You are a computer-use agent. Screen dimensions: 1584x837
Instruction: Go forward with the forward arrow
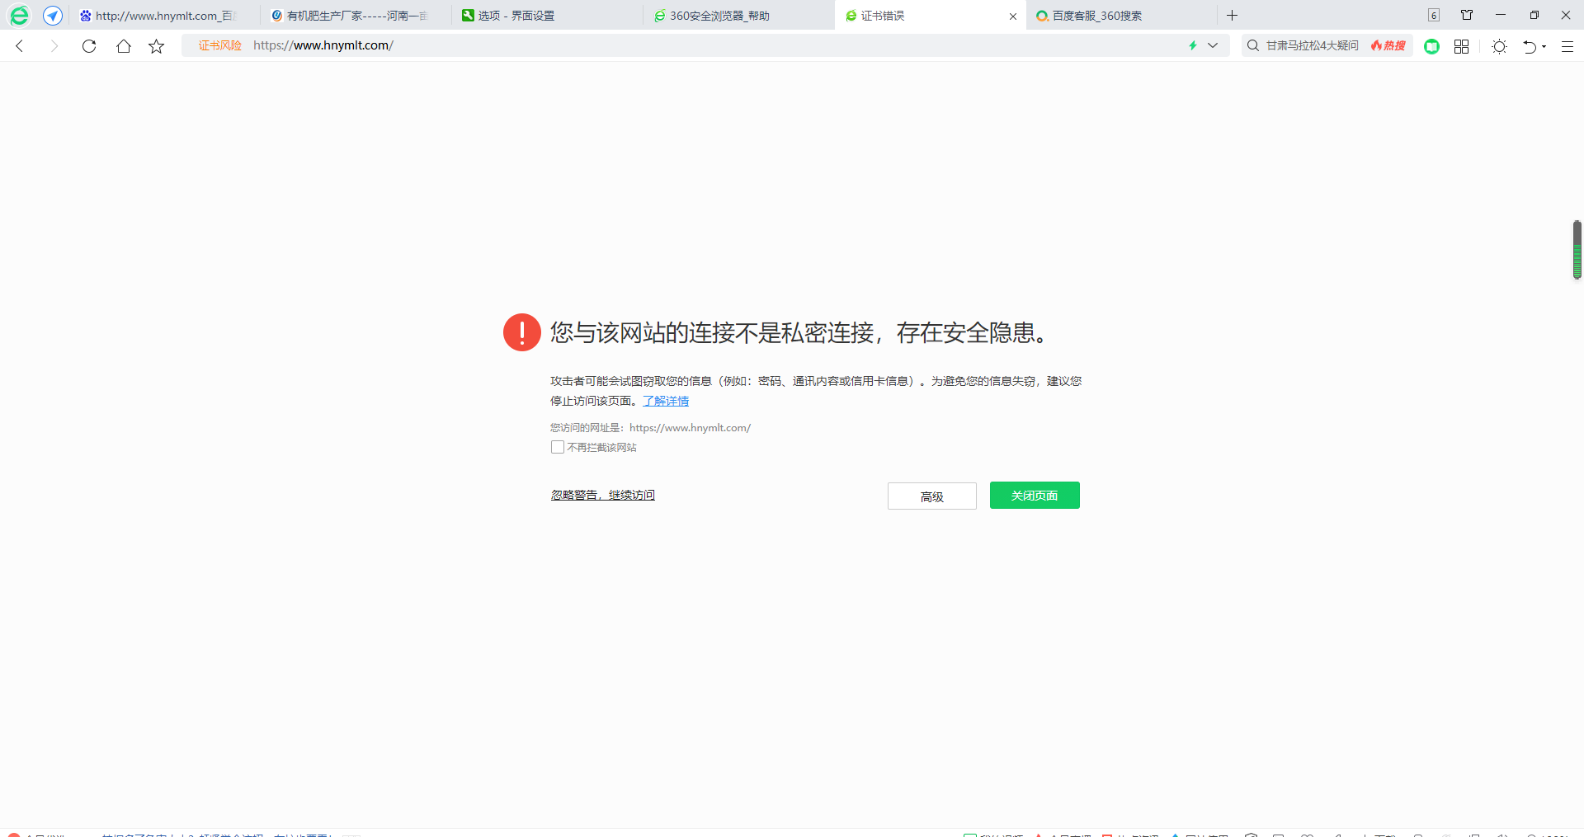tap(54, 46)
